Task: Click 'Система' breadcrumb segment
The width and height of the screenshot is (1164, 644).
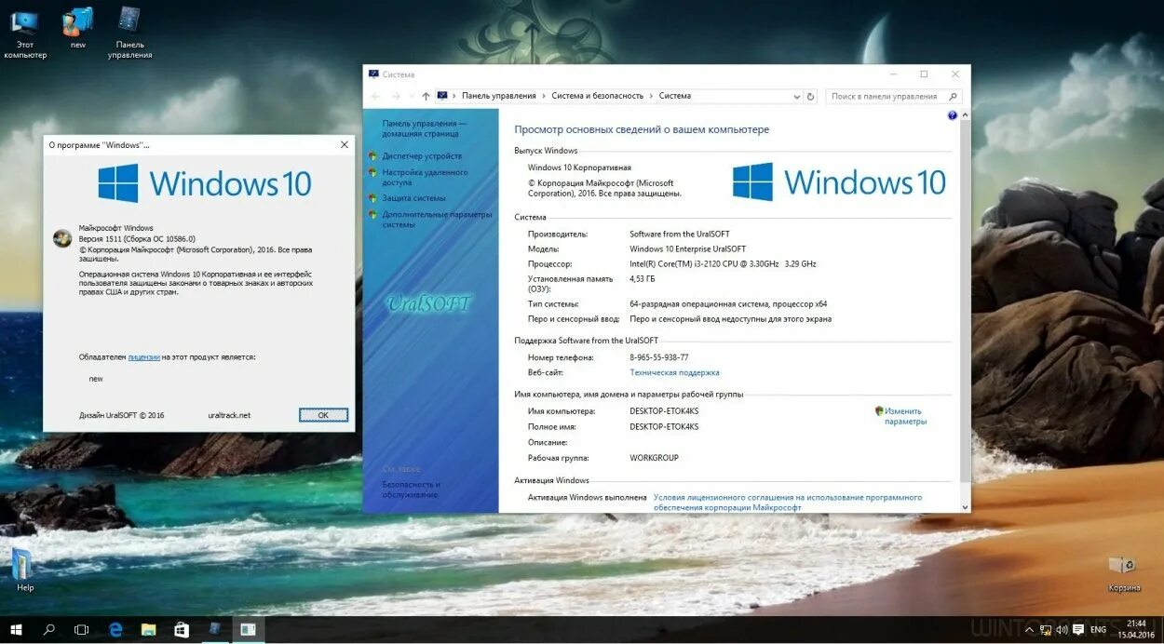Action: [x=675, y=96]
